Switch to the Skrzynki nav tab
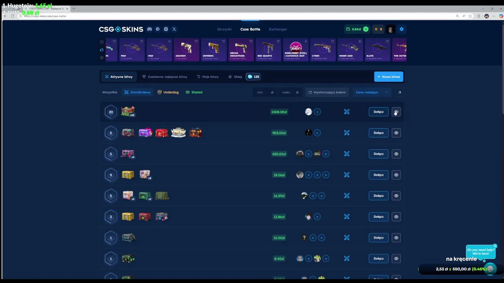Image resolution: width=504 pixels, height=283 pixels. click(224, 29)
